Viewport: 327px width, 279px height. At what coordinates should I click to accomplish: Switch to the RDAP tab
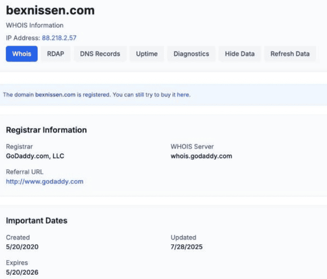tap(55, 54)
